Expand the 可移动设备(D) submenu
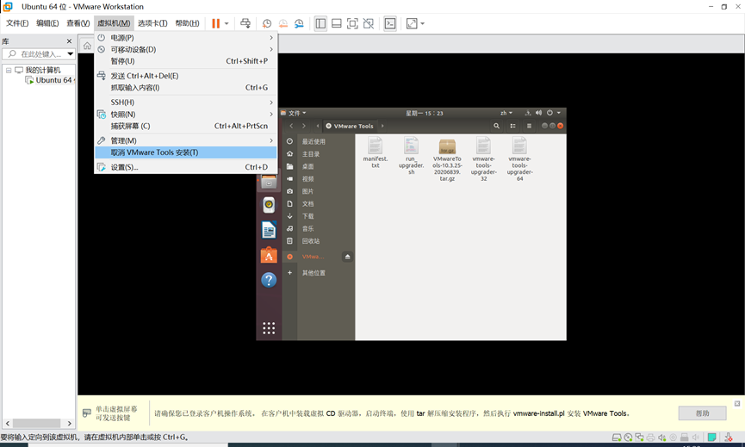Screen dimensions: 745x447 [186, 49]
